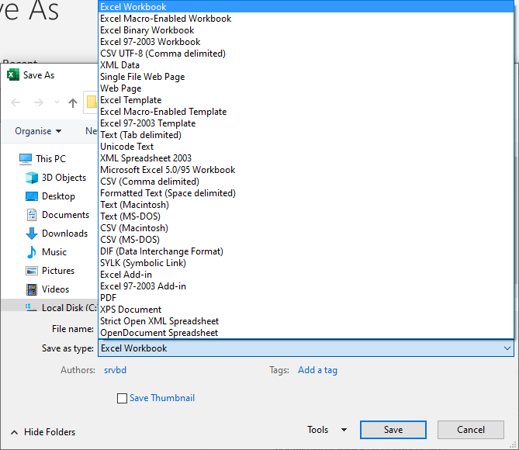Choose Excel Macro-Enabled Template
Viewport: 519px width, 450px height.
tap(306, 112)
